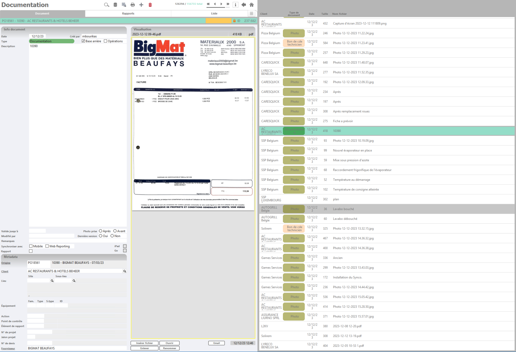Viewport: 516px width, 352px height.
Task: Select row 'Nouvel évaporateur en place'
Action: pyautogui.click(x=387, y=150)
